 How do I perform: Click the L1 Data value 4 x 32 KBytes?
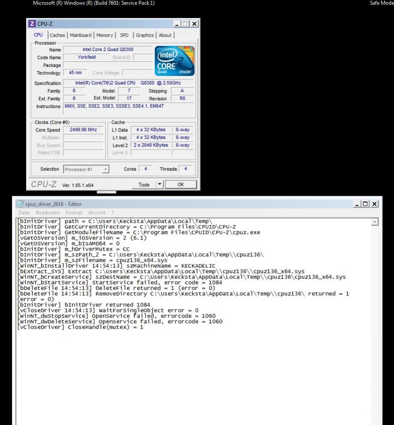click(x=151, y=130)
